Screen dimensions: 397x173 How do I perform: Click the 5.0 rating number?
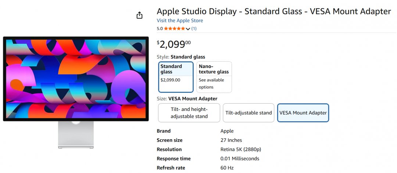(160, 29)
